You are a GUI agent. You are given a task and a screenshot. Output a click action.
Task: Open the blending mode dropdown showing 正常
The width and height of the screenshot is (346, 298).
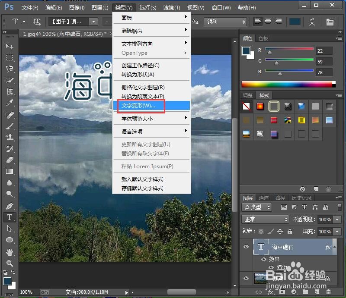[264, 220]
